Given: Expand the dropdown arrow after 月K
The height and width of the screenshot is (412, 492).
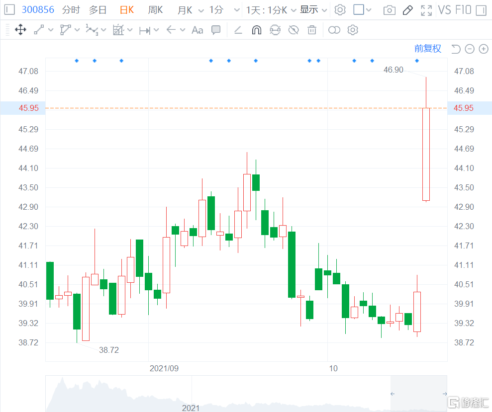Looking at the screenshot, I should click(201, 10).
